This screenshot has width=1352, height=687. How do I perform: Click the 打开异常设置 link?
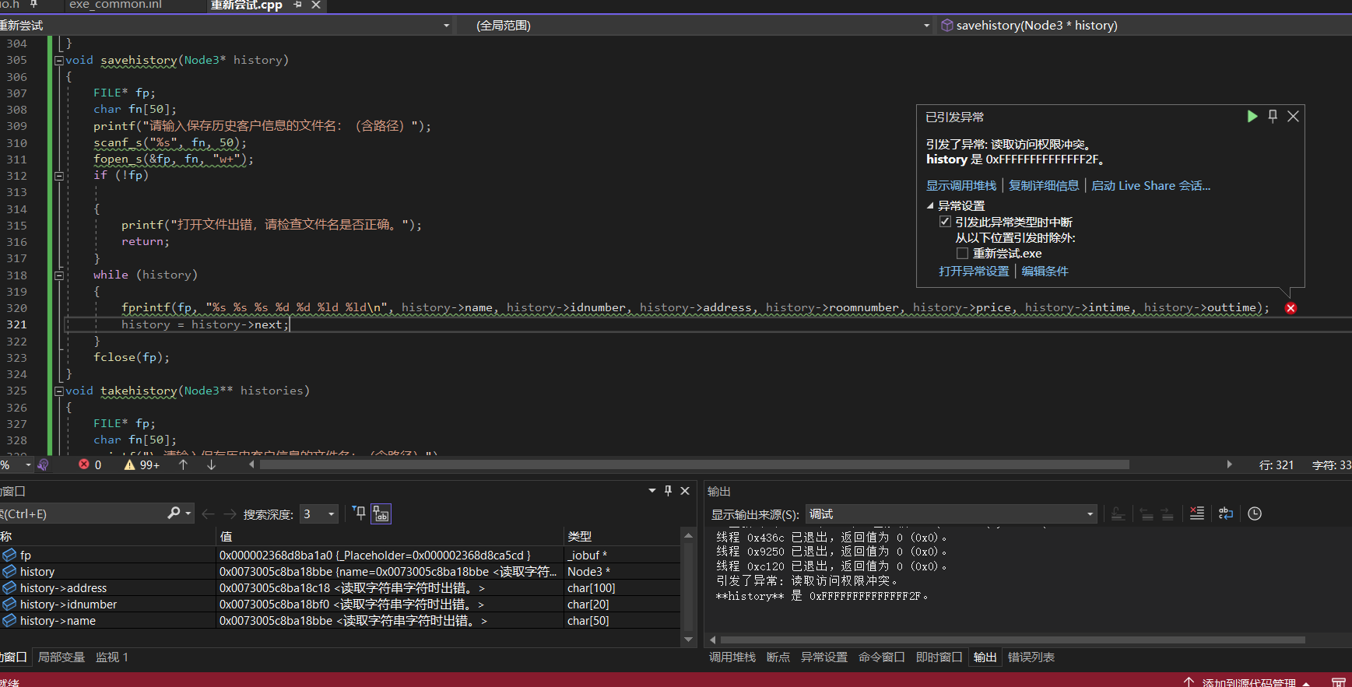(x=974, y=272)
